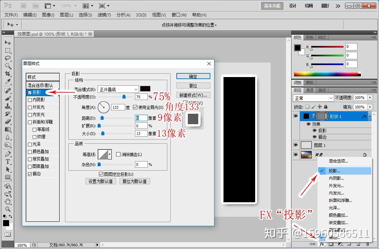Select the Lasso tool
This screenshot has width=379, height=249.
coord(7,58)
